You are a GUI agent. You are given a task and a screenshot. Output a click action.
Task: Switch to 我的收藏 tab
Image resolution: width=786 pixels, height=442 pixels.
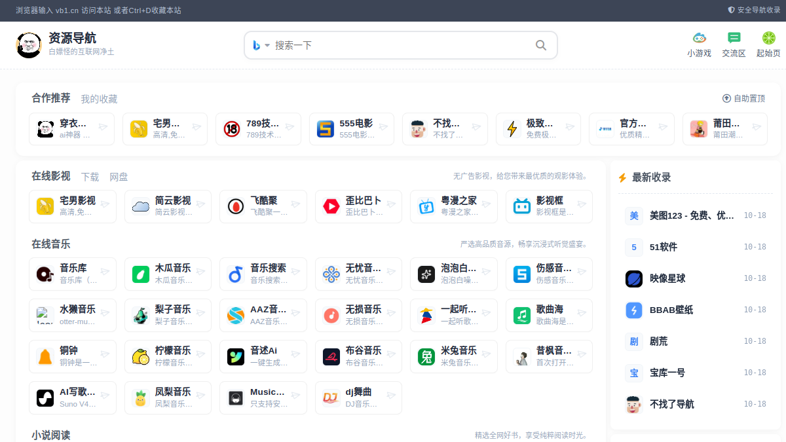99,99
